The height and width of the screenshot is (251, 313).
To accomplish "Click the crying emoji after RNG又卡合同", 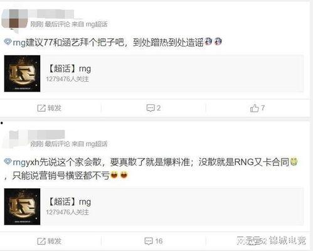I will click(294, 161).
